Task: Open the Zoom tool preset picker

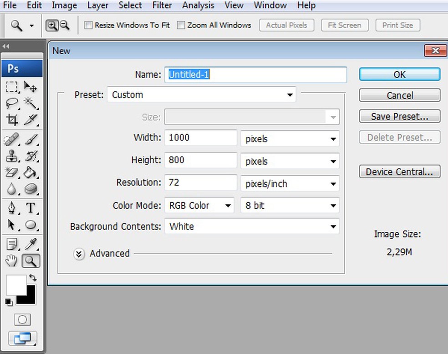Action: tap(31, 26)
